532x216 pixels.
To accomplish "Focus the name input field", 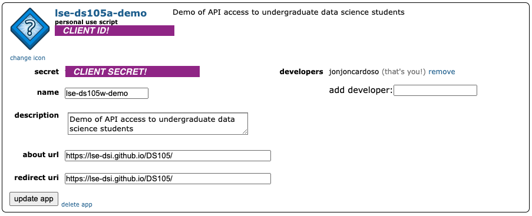I will pyautogui.click(x=107, y=93).
